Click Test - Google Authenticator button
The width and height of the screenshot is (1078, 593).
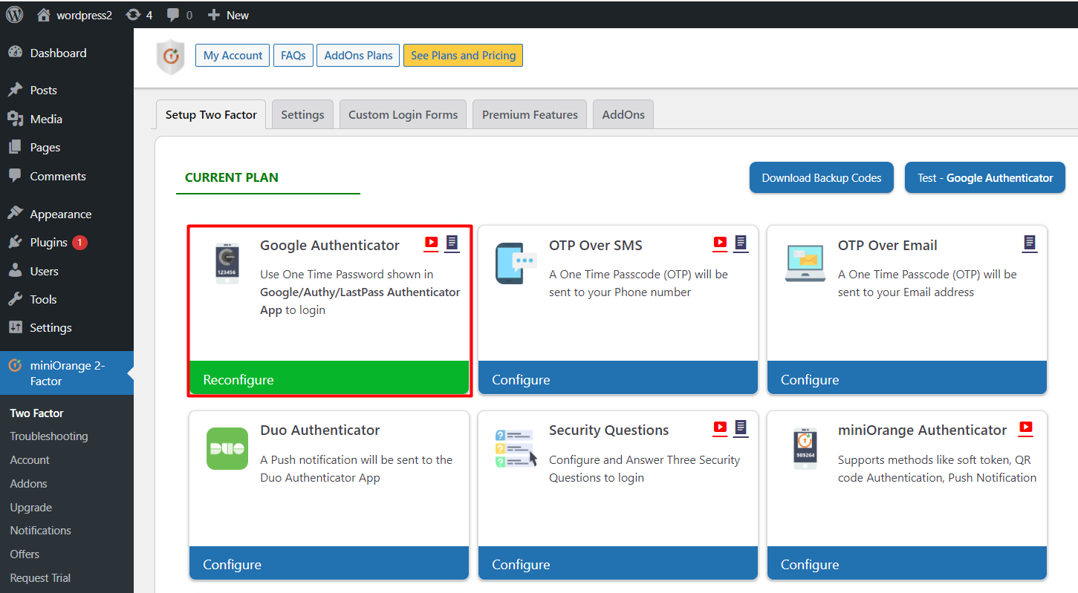pos(985,177)
